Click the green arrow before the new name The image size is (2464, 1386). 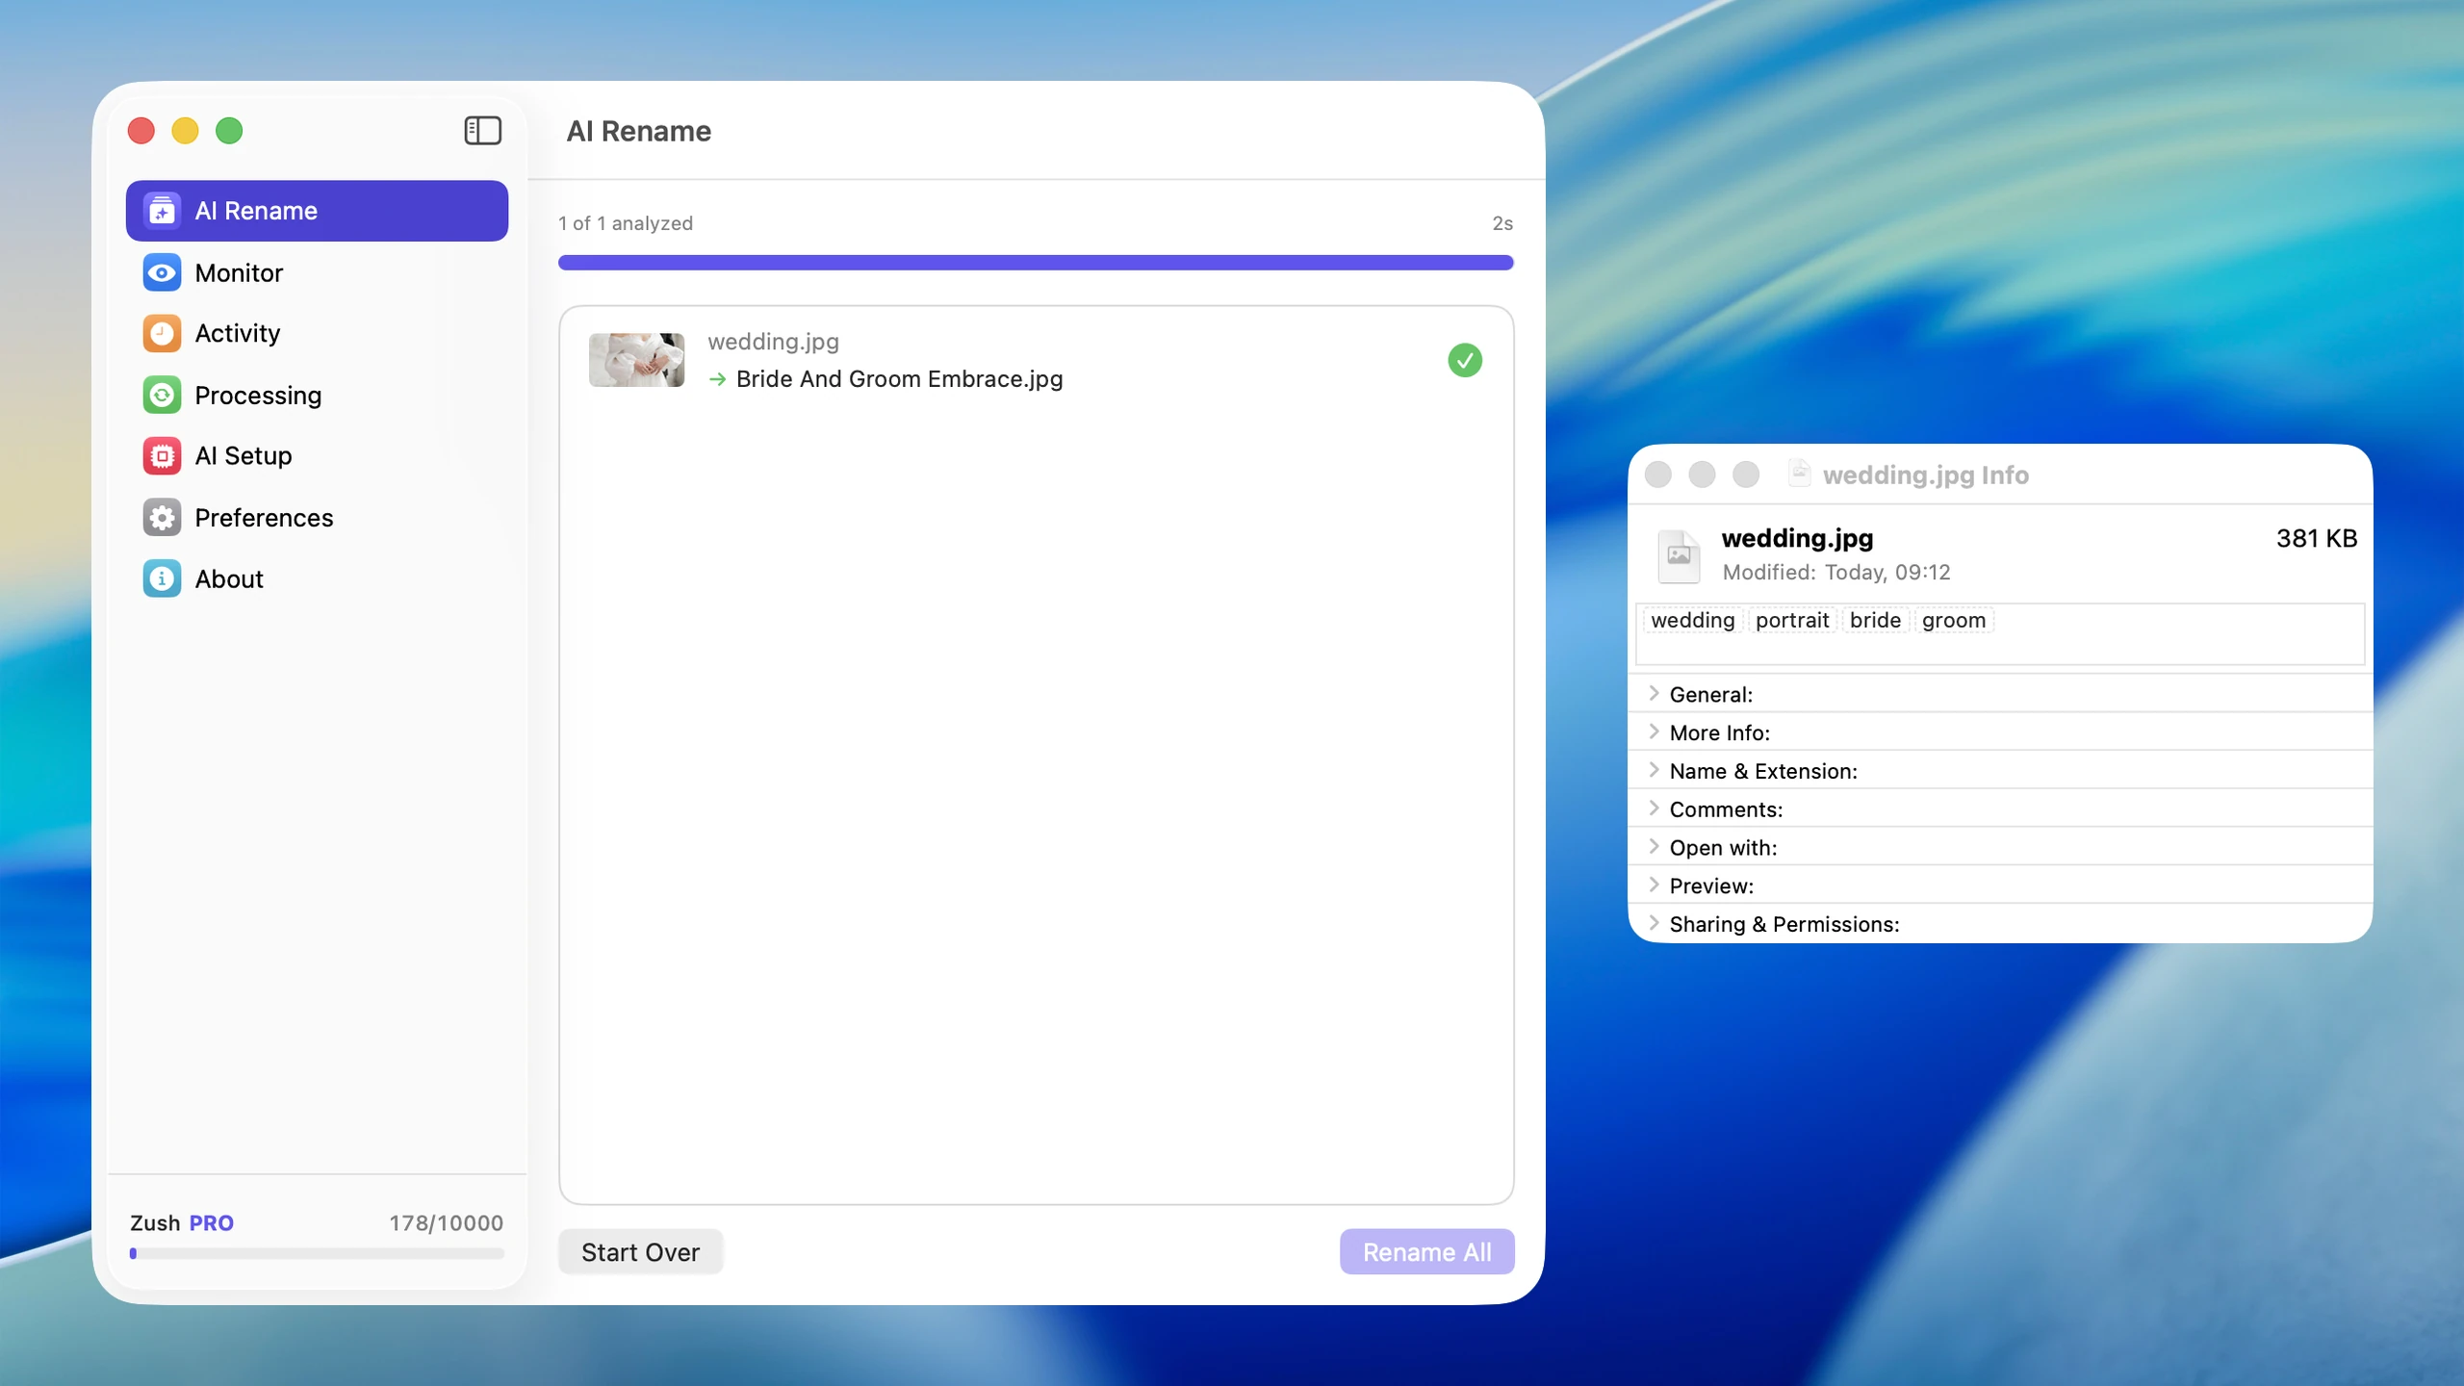point(717,379)
